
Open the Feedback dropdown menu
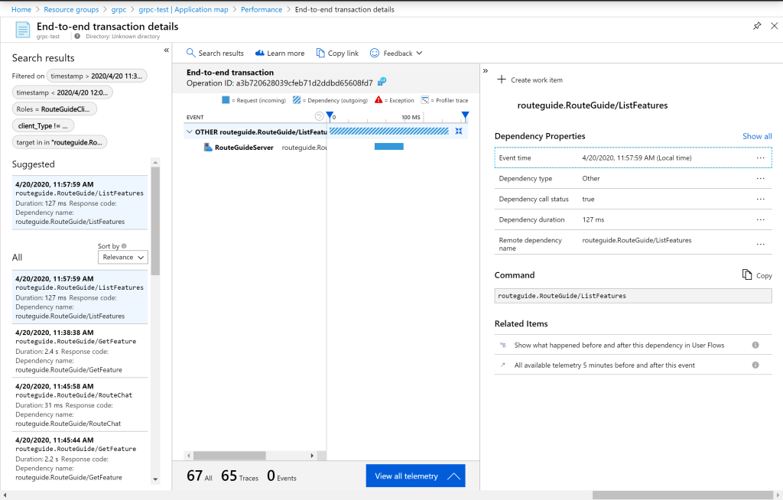pyautogui.click(x=396, y=54)
